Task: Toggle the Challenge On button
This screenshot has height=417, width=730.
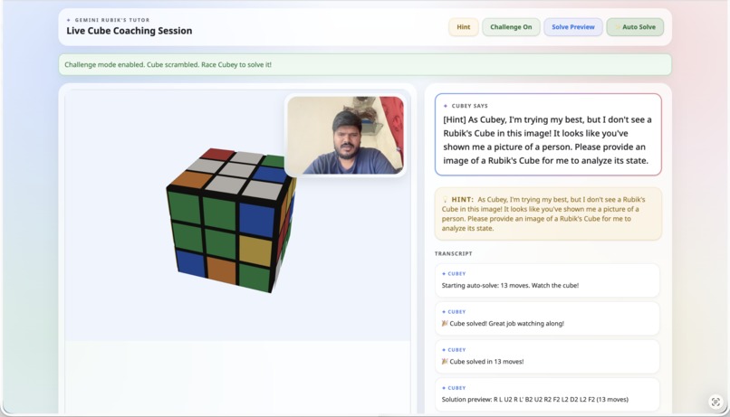Action: pos(511,27)
